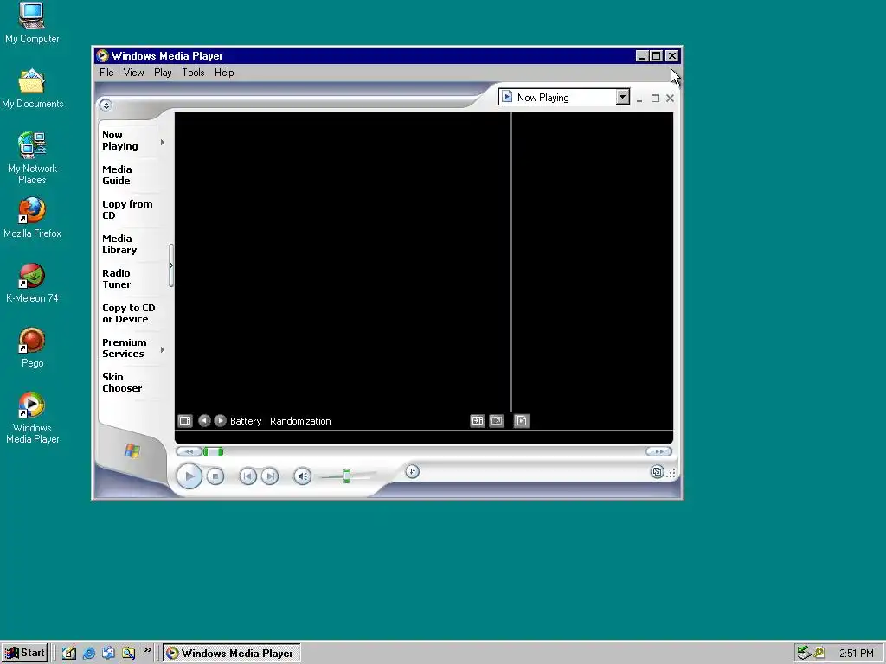
Task: View the video in full screen
Action: pos(497,421)
